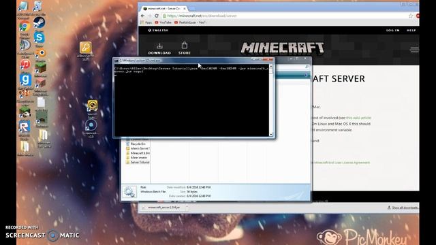Screen dimensions: 436x245
Task: Select Mine-imator folder in Explorer sidebar
Action: [x=137, y=157]
